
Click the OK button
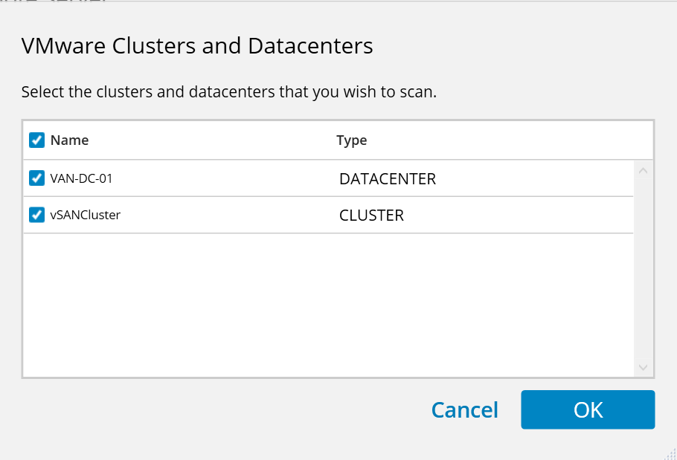588,409
